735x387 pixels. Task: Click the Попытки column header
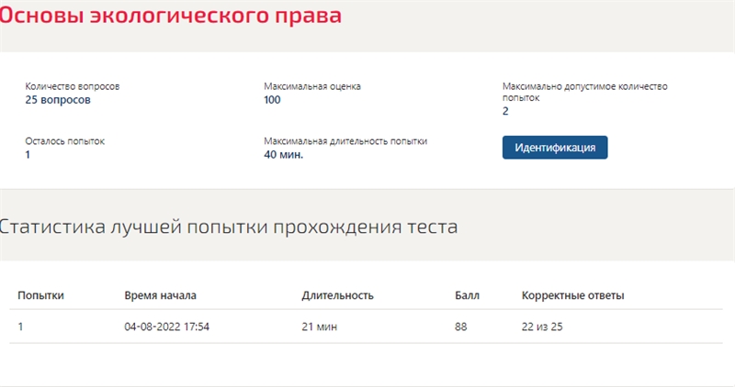(x=40, y=295)
